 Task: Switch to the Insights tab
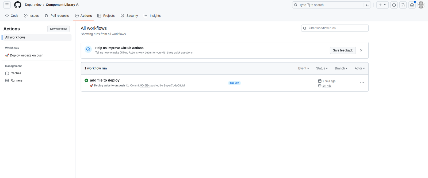pos(152,16)
